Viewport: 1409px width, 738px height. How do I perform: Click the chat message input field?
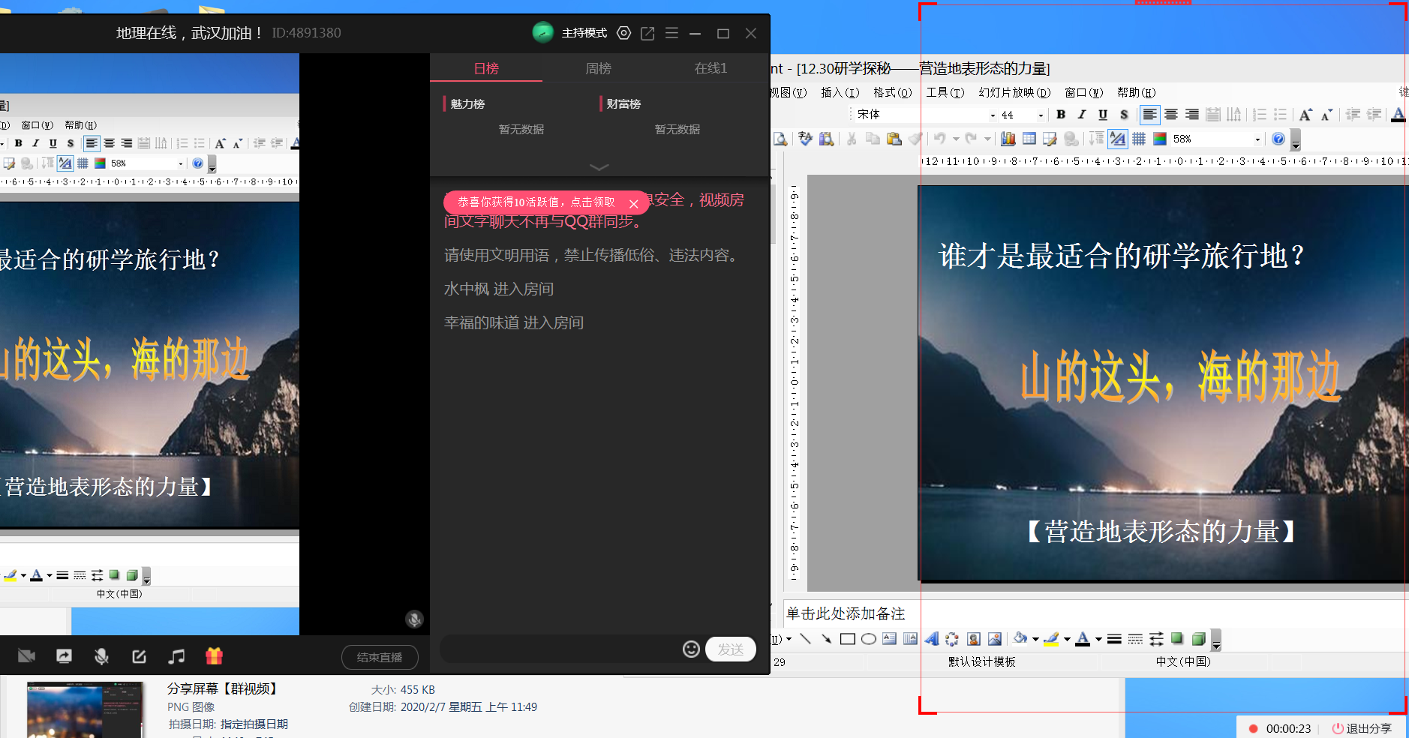pos(559,649)
